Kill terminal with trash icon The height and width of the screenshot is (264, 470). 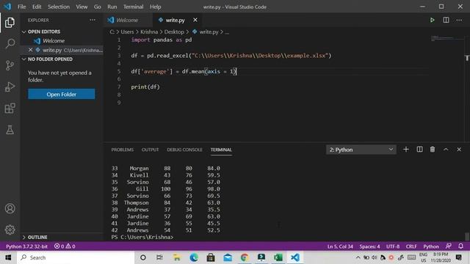433,150
